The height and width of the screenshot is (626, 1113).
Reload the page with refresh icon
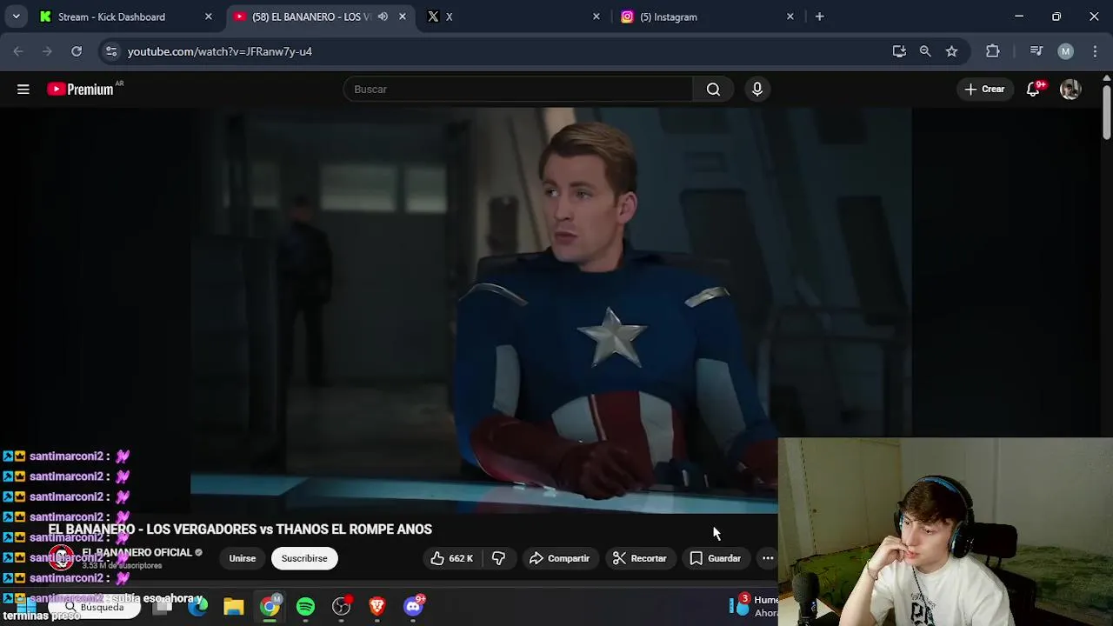pos(77,51)
